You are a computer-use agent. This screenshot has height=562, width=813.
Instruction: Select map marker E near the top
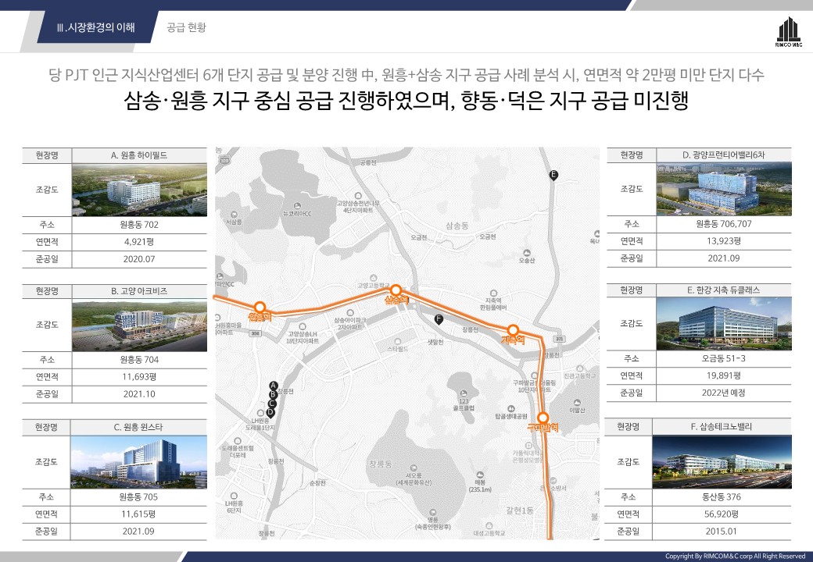tap(553, 174)
